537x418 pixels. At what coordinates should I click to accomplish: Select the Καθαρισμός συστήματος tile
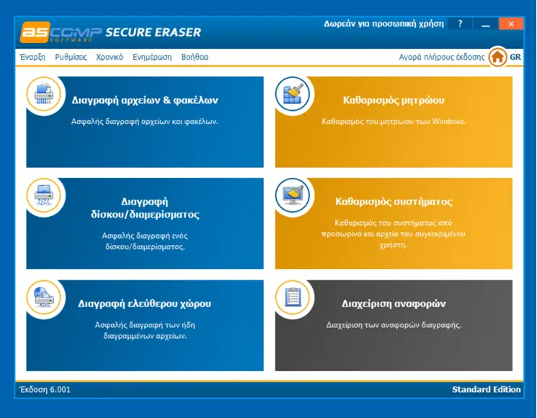394,223
